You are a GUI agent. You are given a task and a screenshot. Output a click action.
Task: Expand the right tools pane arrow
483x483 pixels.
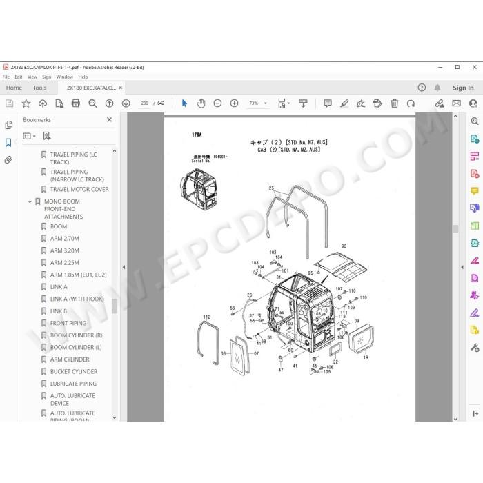[x=462, y=268]
